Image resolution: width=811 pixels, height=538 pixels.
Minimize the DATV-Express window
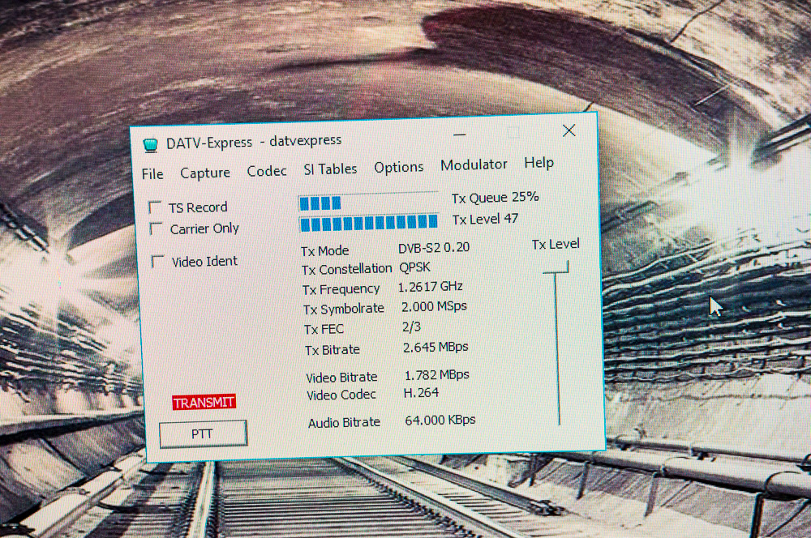[459, 135]
